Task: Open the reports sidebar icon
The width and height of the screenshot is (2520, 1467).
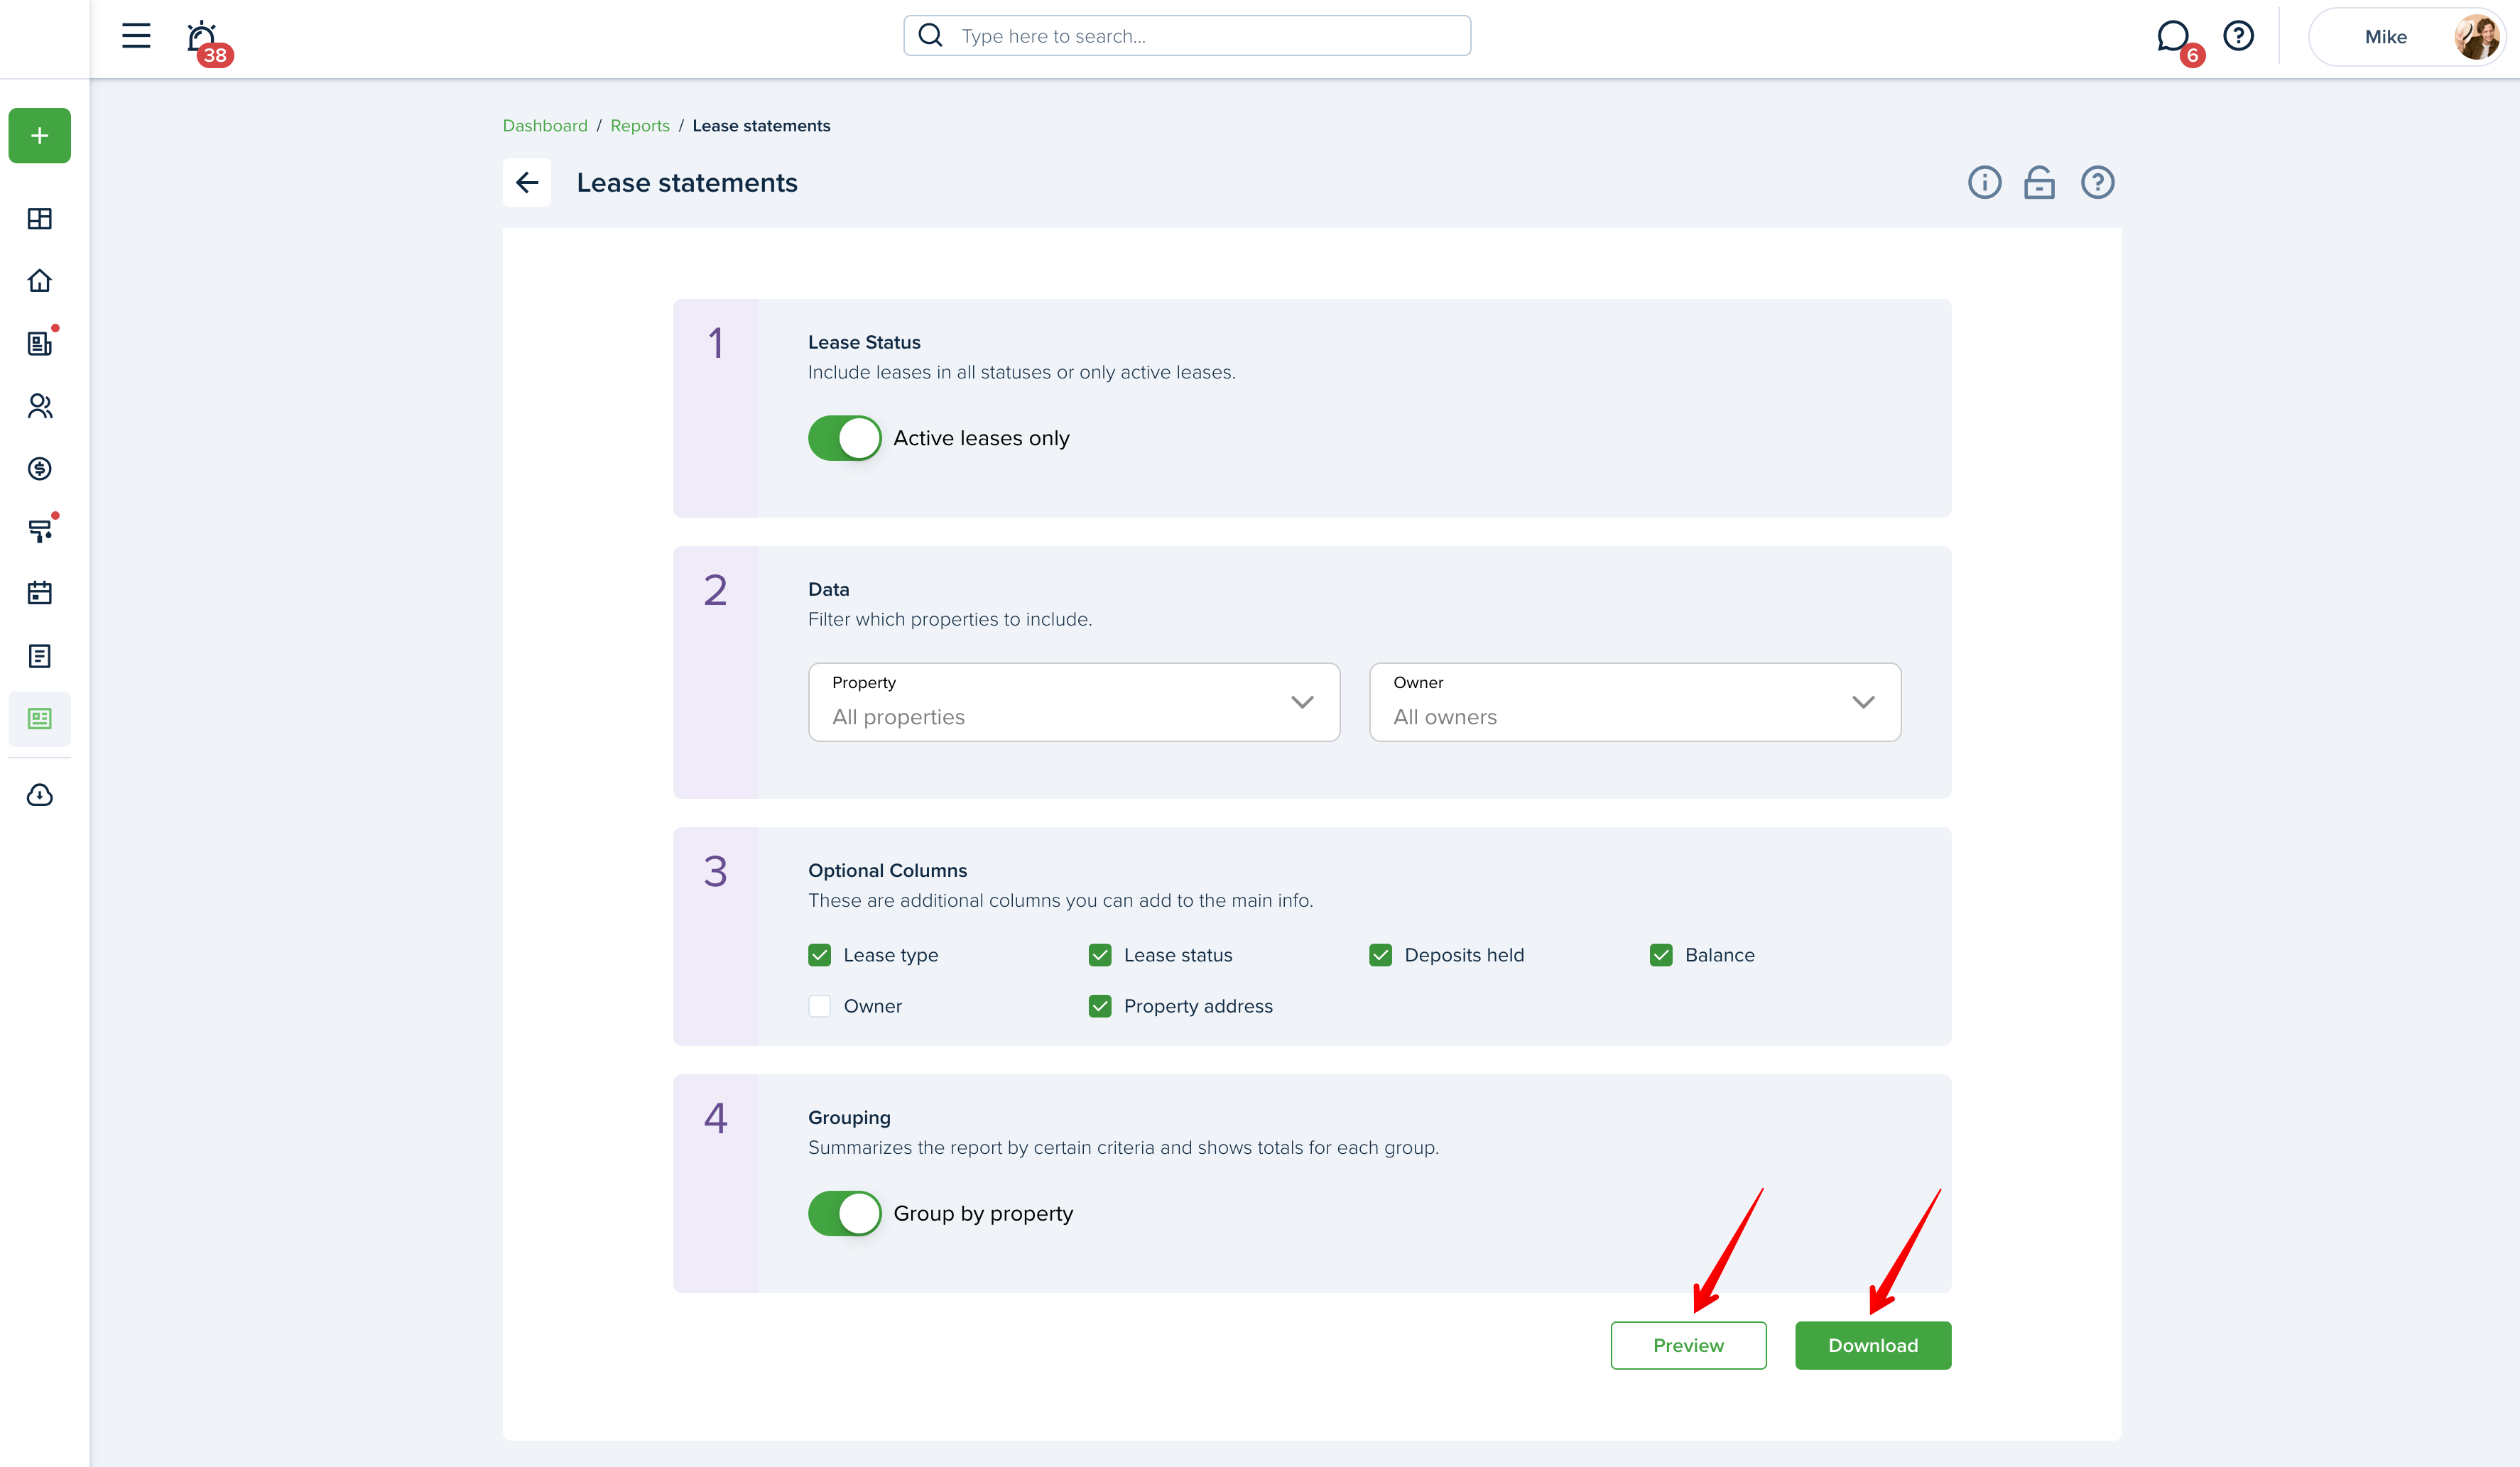Action: pyautogui.click(x=40, y=719)
